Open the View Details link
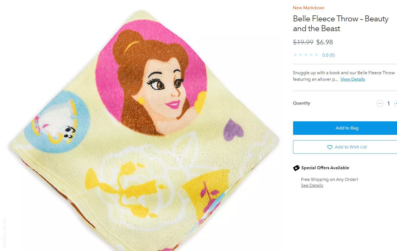Image resolution: width=397 pixels, height=251 pixels. (353, 79)
